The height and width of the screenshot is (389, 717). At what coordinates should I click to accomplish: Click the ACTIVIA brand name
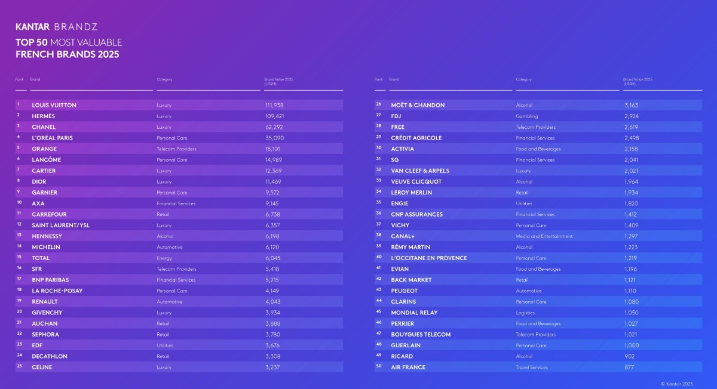402,149
